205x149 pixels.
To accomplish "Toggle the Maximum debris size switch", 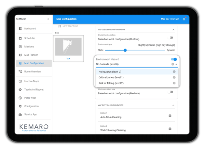I will click(170, 92).
